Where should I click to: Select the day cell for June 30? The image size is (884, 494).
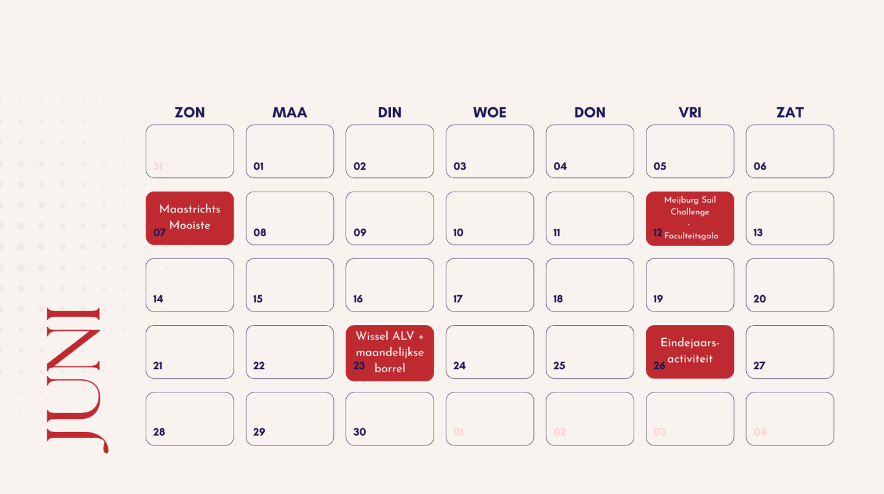click(390, 418)
